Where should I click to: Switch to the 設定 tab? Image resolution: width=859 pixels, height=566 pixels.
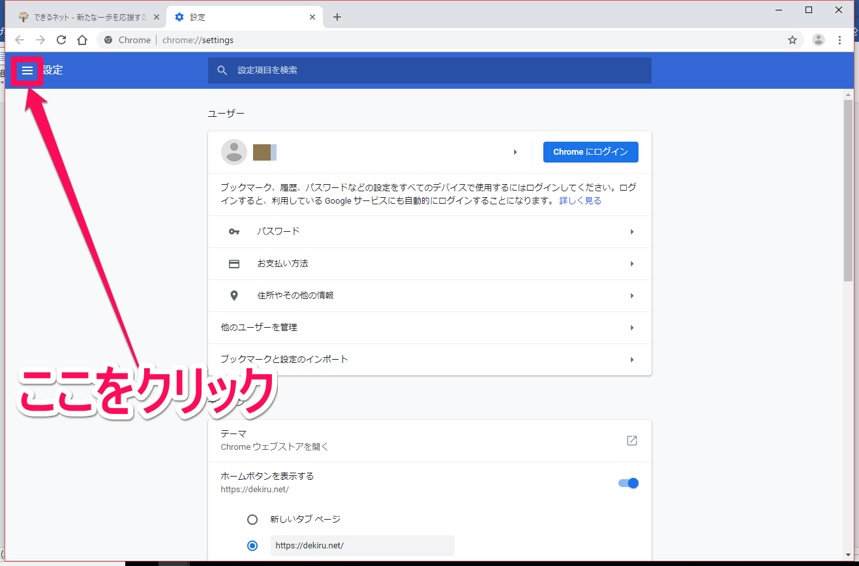point(245,17)
